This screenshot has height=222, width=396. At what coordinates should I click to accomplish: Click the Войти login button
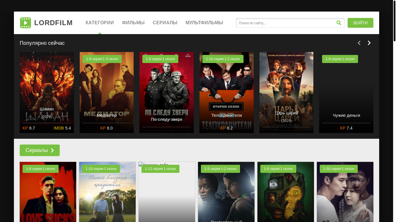click(360, 23)
